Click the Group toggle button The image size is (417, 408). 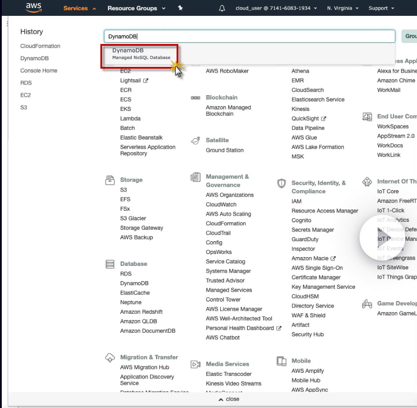coord(410,36)
